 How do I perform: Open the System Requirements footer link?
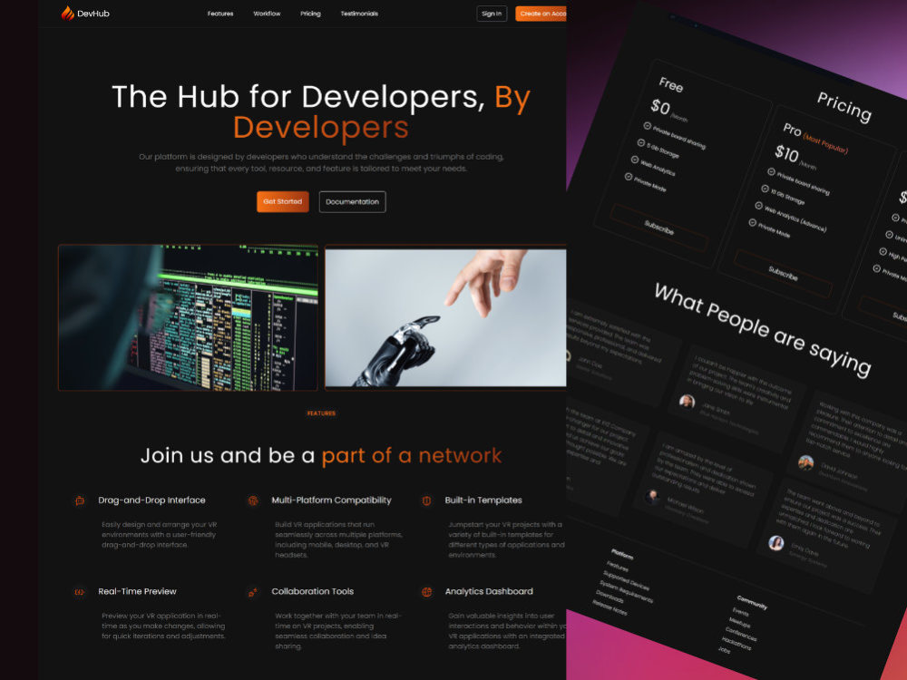[x=627, y=591]
